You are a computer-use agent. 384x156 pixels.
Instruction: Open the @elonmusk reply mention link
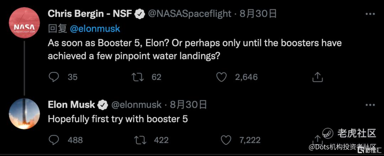[x=95, y=29]
